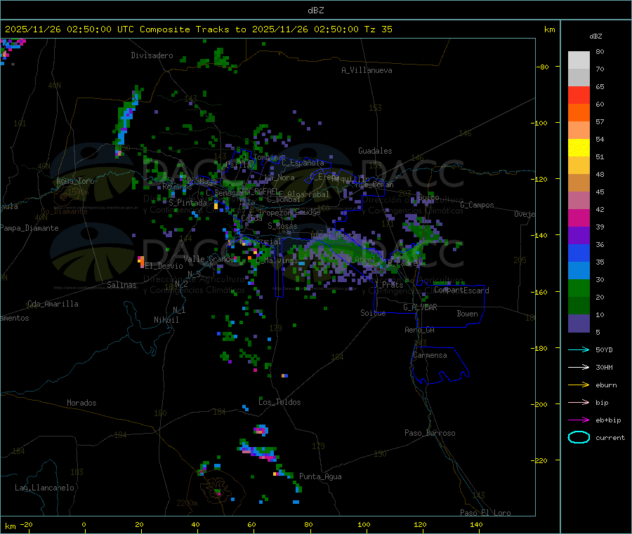The height and width of the screenshot is (534, 632).
Task: Select the magenta 39 dBZ legend color
Action: (x=579, y=218)
